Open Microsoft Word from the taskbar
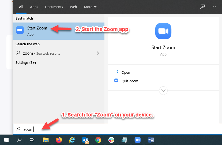Viewport: 222px width, 145px height. point(151,140)
